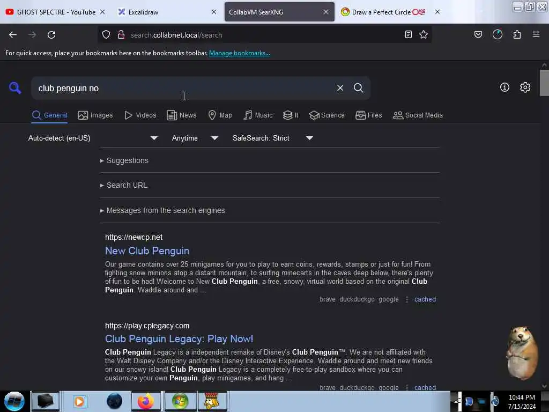Open the New Club Penguin result
549x412 pixels.
pos(147,251)
